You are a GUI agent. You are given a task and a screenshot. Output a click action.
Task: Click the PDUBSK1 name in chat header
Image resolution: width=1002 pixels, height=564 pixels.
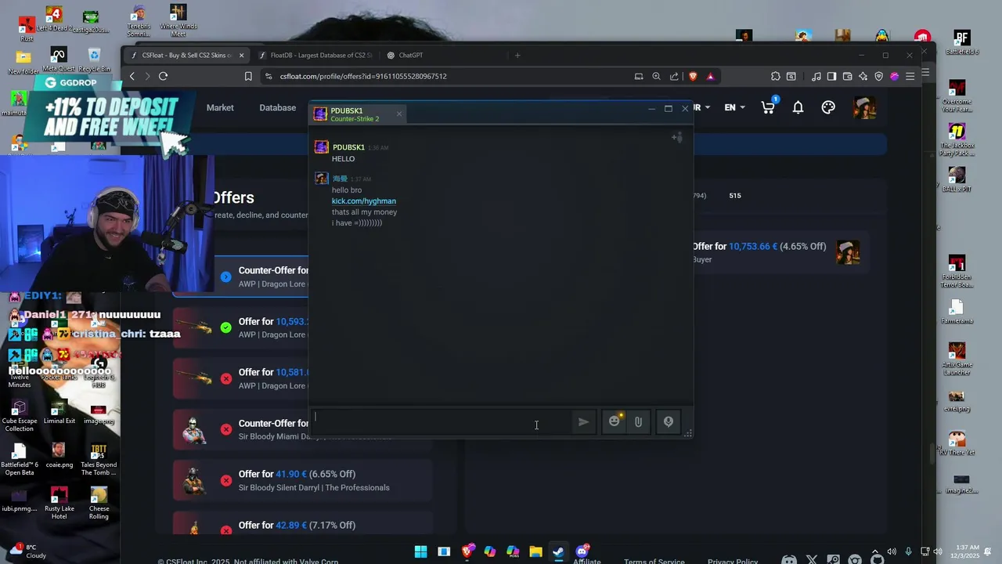(x=346, y=110)
